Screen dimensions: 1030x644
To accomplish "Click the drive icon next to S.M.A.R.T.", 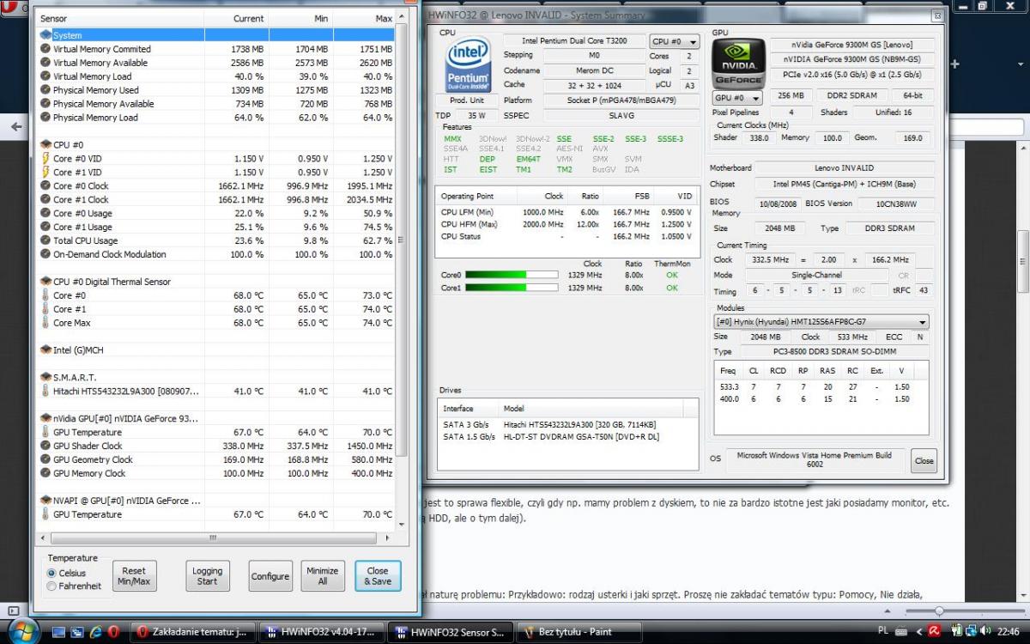I will (x=45, y=377).
